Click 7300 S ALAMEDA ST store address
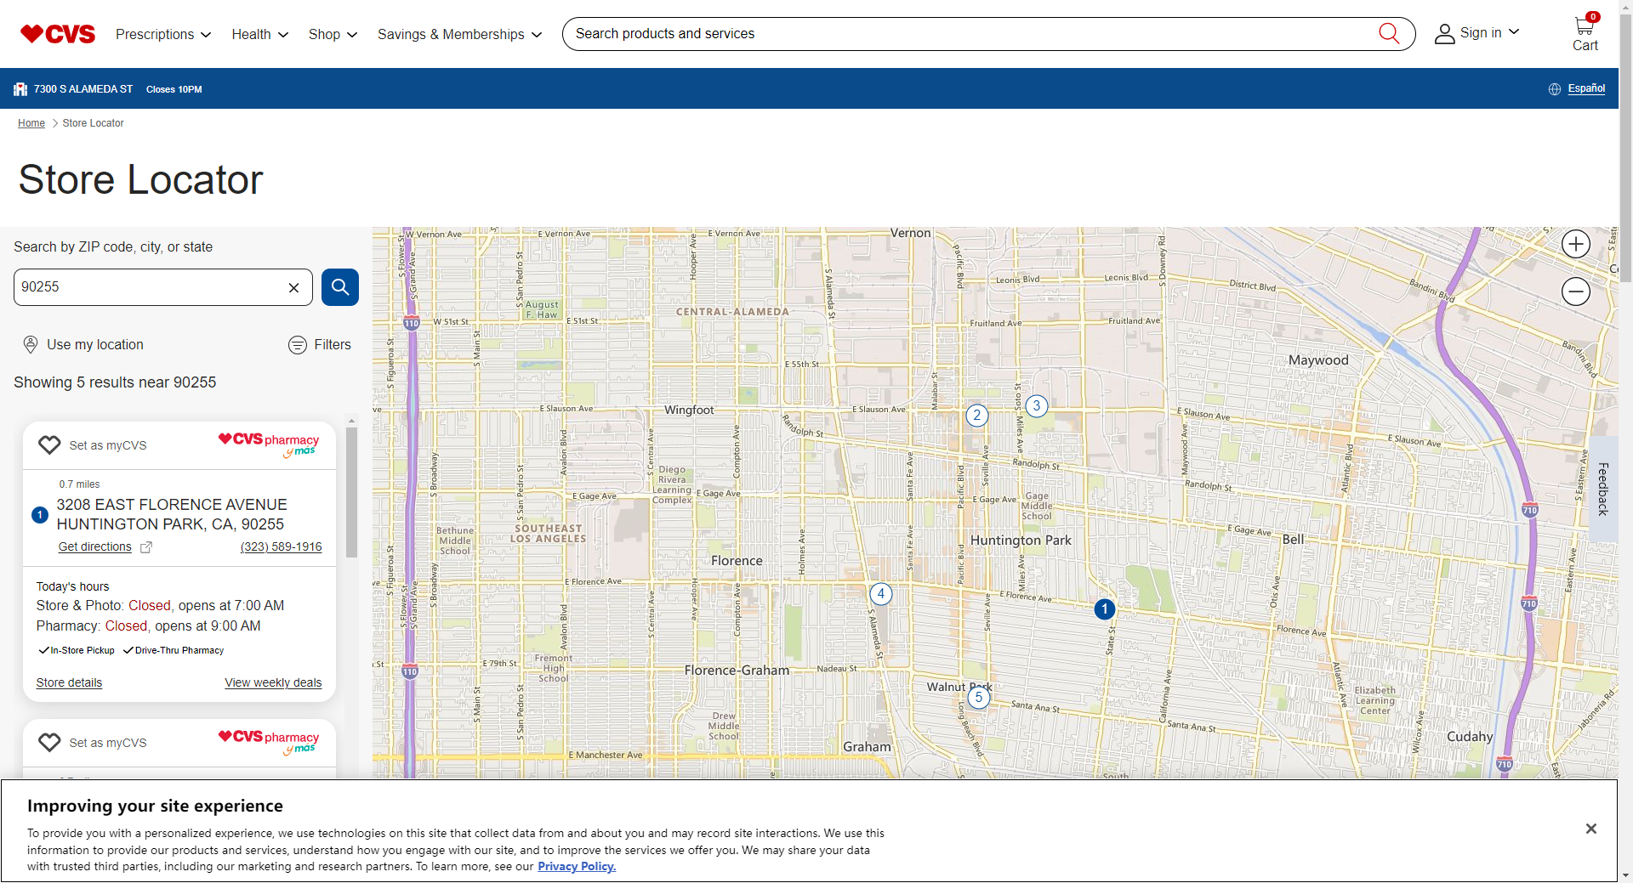Screen dimensions: 1633x883 pos(83,89)
